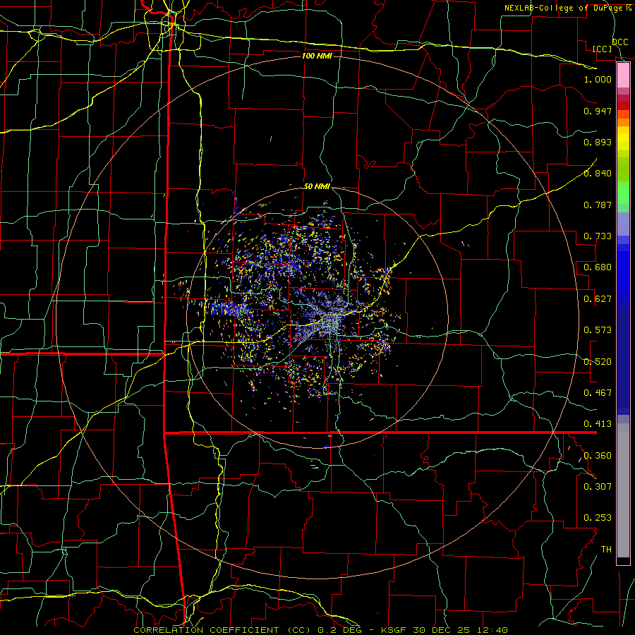Screen dimensions: 635x635
Task: Click the QCC label above the legend
Action: (619, 42)
